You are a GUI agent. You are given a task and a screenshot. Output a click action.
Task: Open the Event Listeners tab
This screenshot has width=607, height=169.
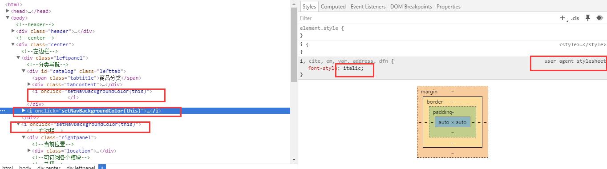click(x=368, y=7)
